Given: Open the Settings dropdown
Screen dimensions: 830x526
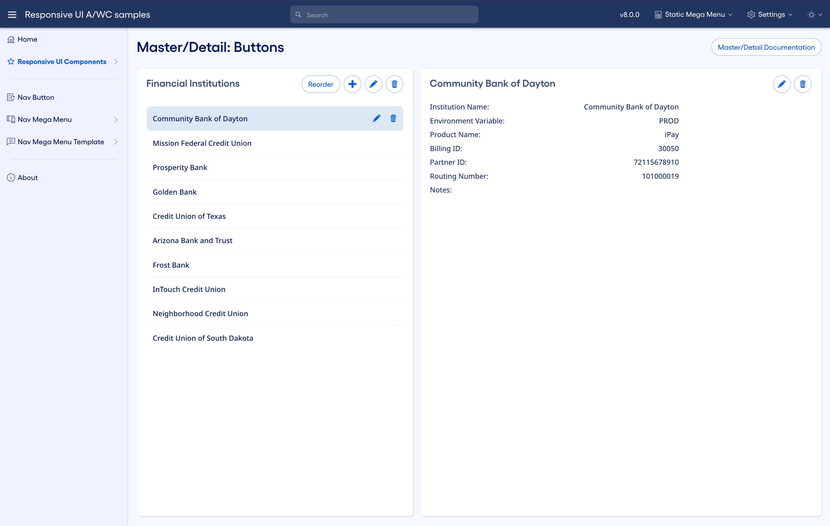Looking at the screenshot, I should pos(770,15).
